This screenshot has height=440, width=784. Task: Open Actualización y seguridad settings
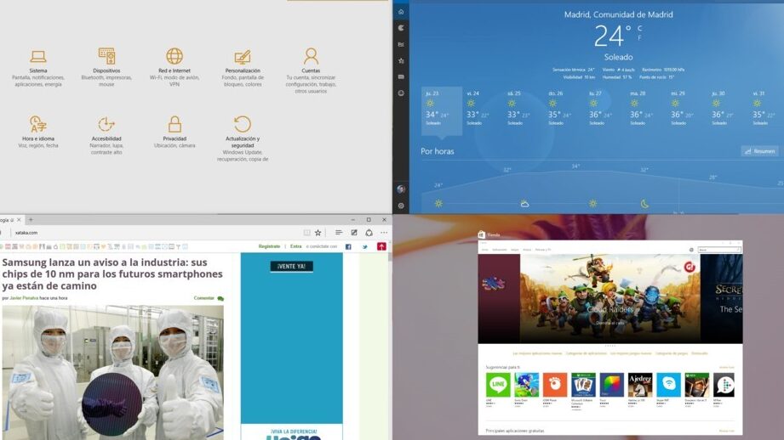click(x=243, y=138)
